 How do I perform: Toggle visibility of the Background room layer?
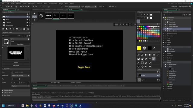click(x=27, y=25)
